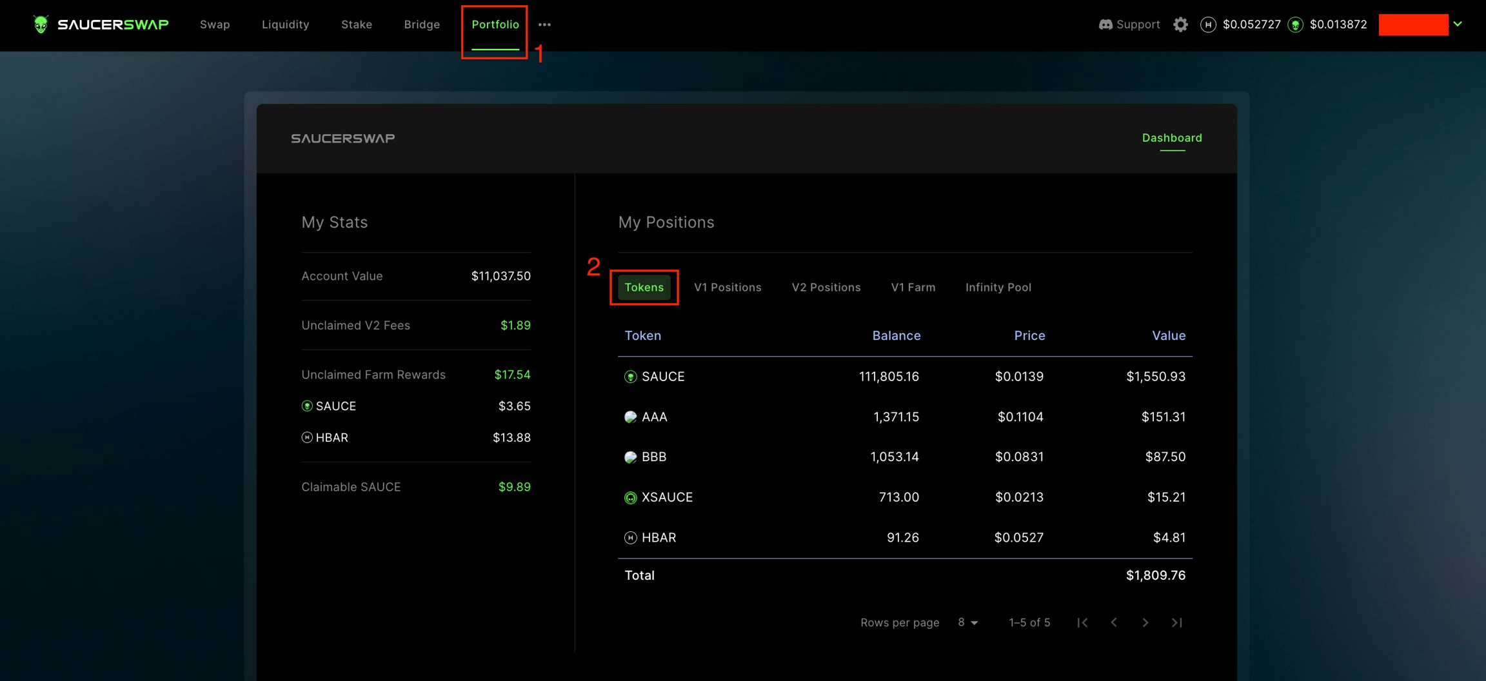Go to previous page of table
This screenshot has width=1486, height=681.
(x=1114, y=622)
